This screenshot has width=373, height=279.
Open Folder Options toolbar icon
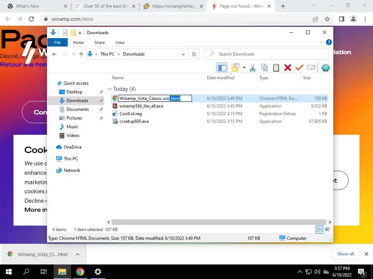[x=235, y=68]
